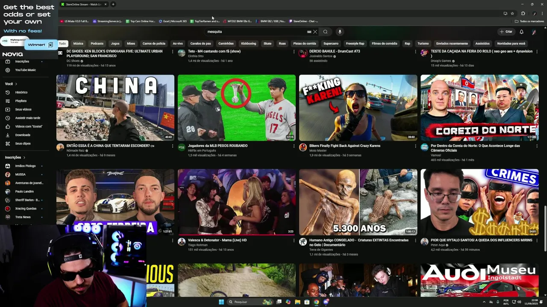This screenshot has width=547, height=307.
Task: Open Irmãos Piologo subscription channel
Action: coord(25,166)
